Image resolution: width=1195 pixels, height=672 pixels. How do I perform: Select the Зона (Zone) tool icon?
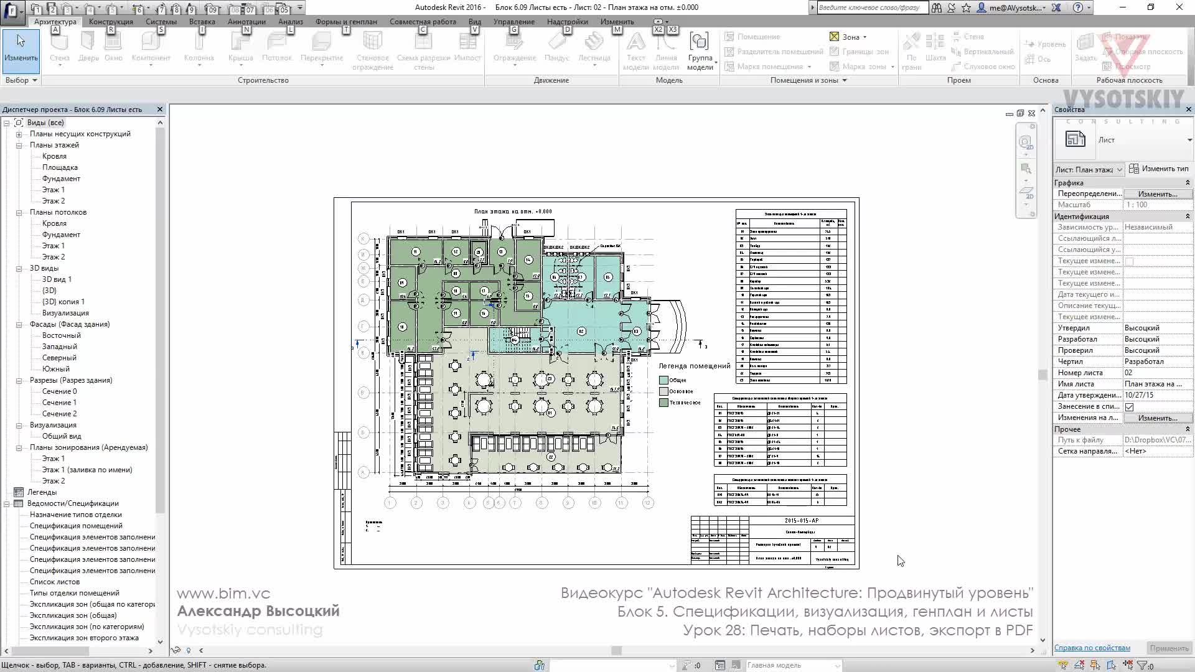click(835, 37)
